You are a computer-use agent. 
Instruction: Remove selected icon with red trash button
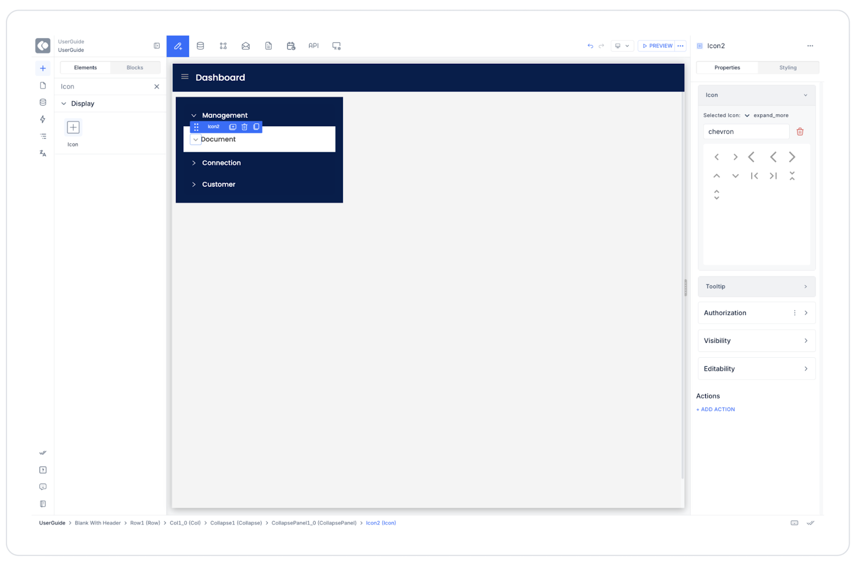point(800,132)
